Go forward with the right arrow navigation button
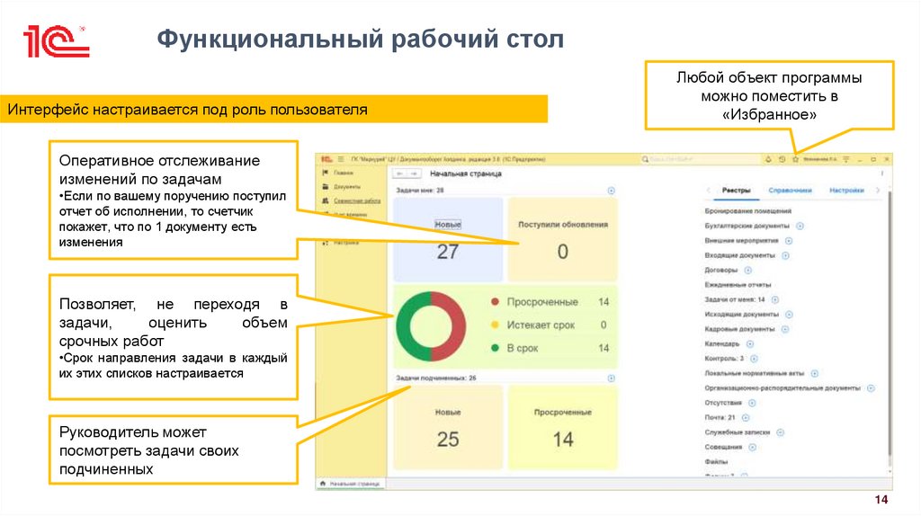This screenshot has width=921, height=516. point(414,173)
